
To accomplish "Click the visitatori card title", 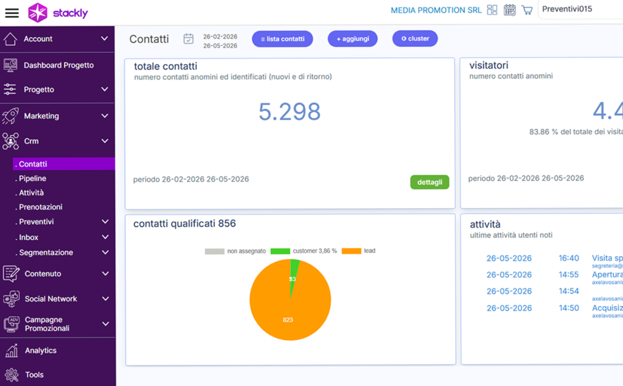I will (x=489, y=65).
